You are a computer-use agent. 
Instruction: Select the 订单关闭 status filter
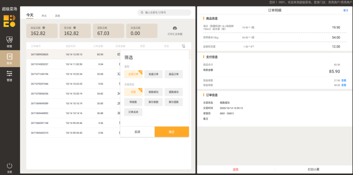[133, 112]
